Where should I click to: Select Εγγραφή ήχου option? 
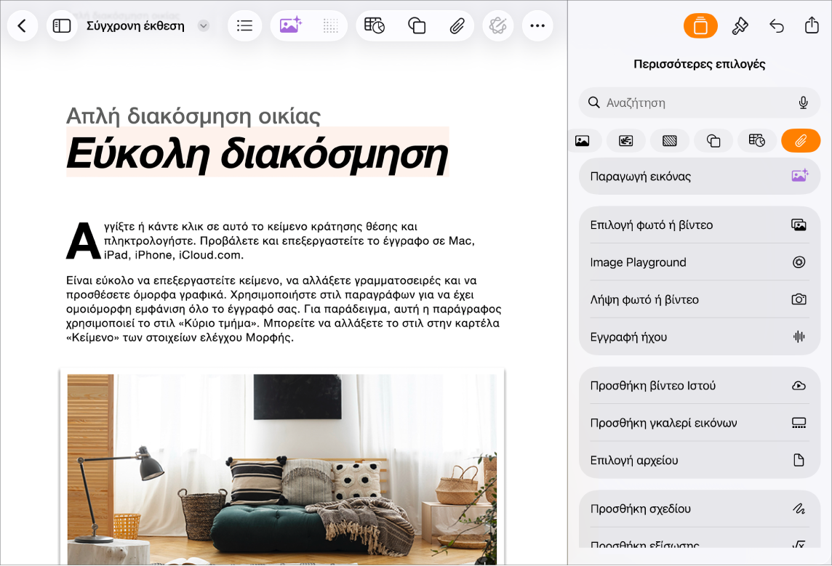(x=700, y=336)
